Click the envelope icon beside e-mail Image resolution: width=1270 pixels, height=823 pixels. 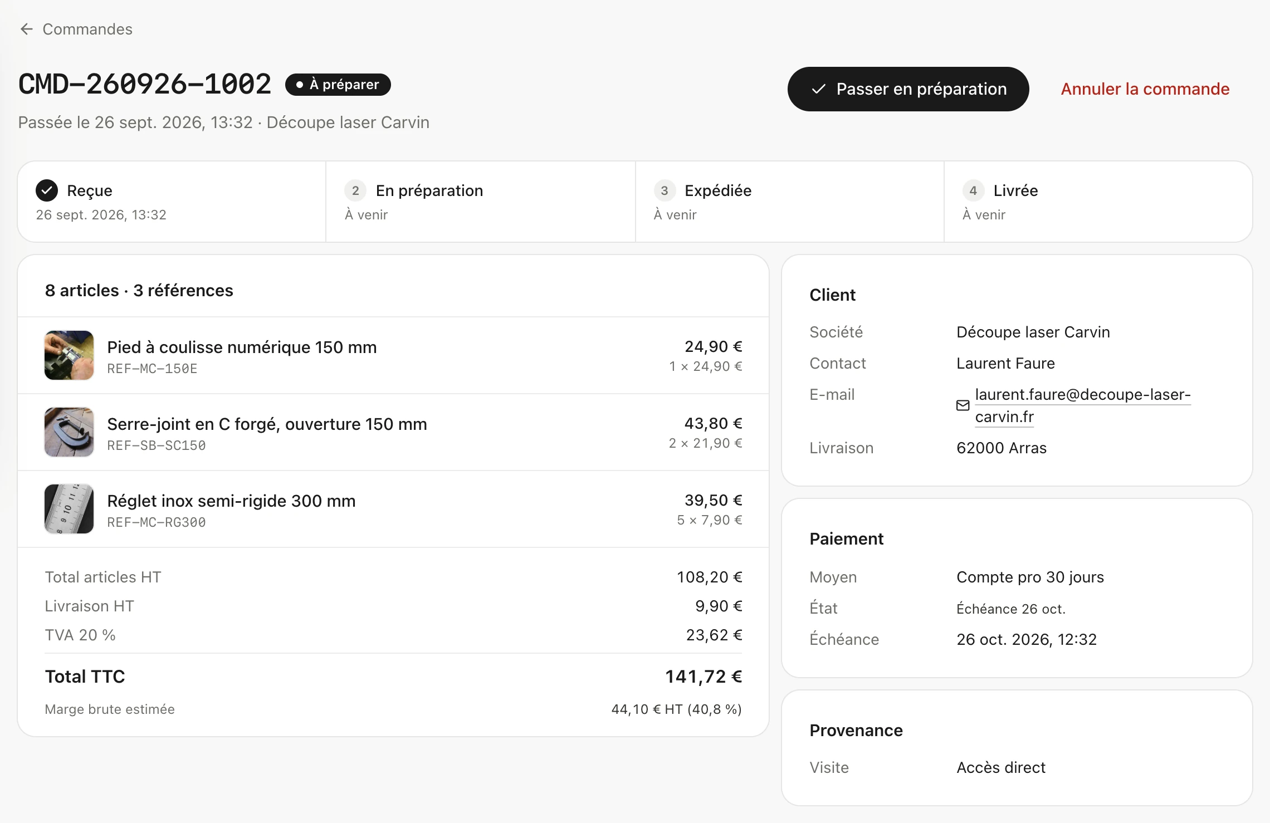tap(963, 405)
